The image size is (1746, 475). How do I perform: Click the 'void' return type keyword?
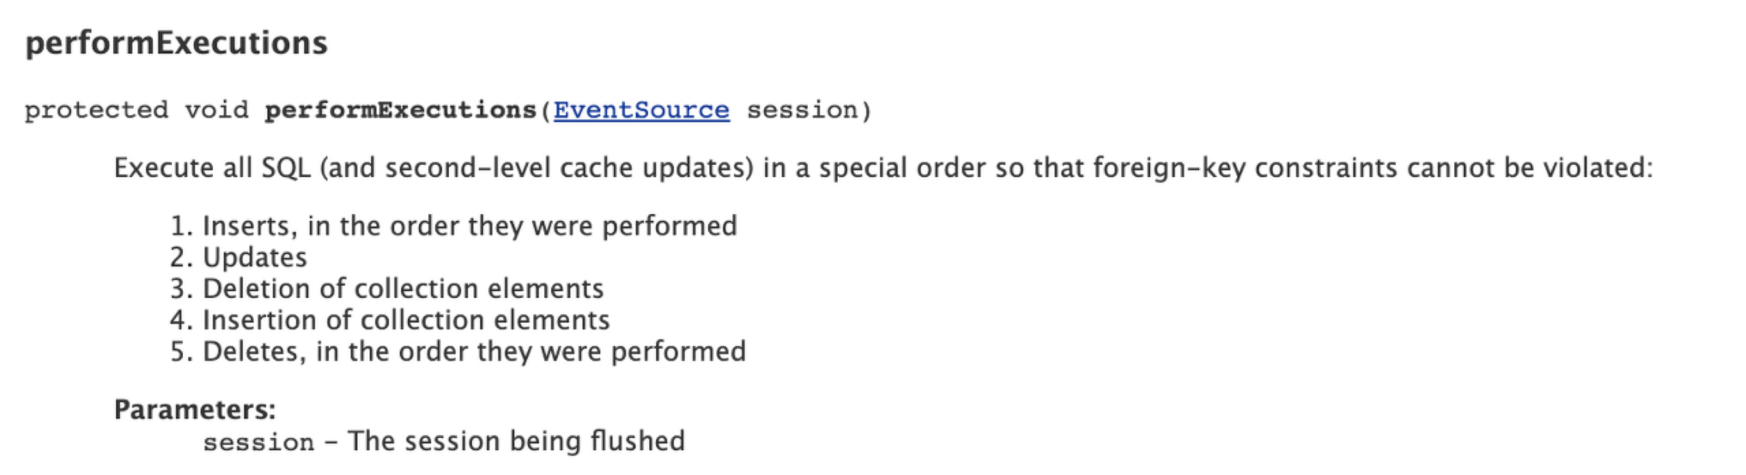tap(217, 110)
